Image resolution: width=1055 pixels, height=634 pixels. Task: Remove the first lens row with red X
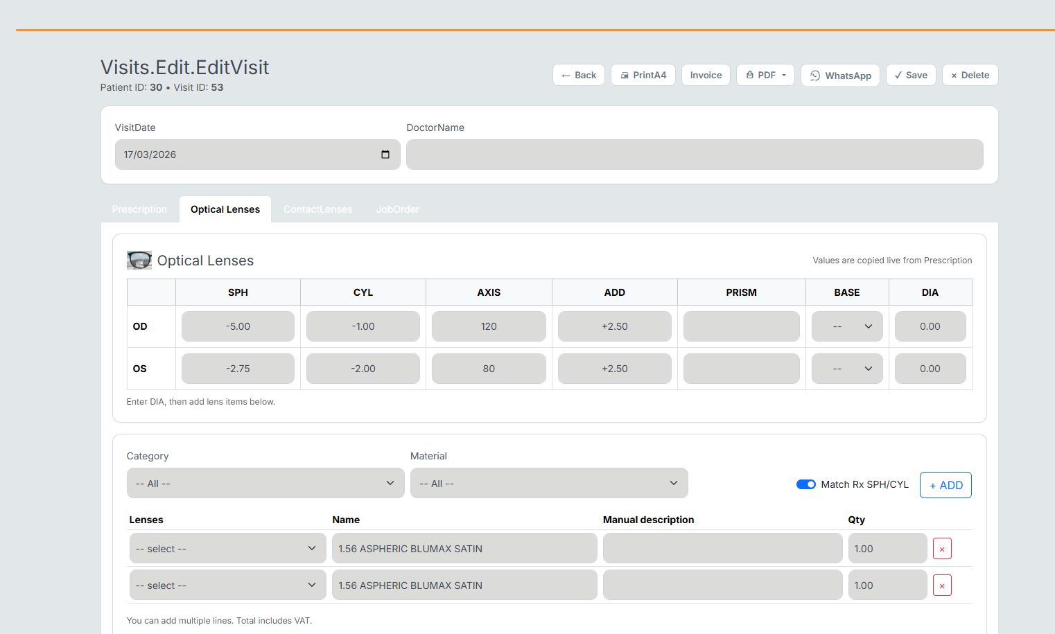tap(942, 549)
